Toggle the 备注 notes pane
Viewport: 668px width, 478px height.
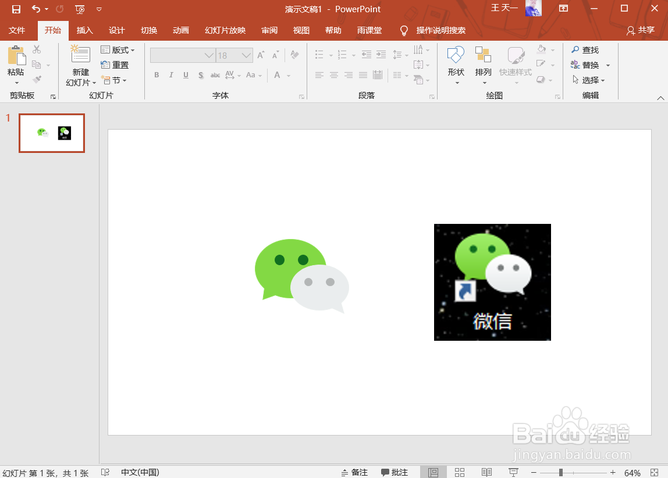(354, 472)
